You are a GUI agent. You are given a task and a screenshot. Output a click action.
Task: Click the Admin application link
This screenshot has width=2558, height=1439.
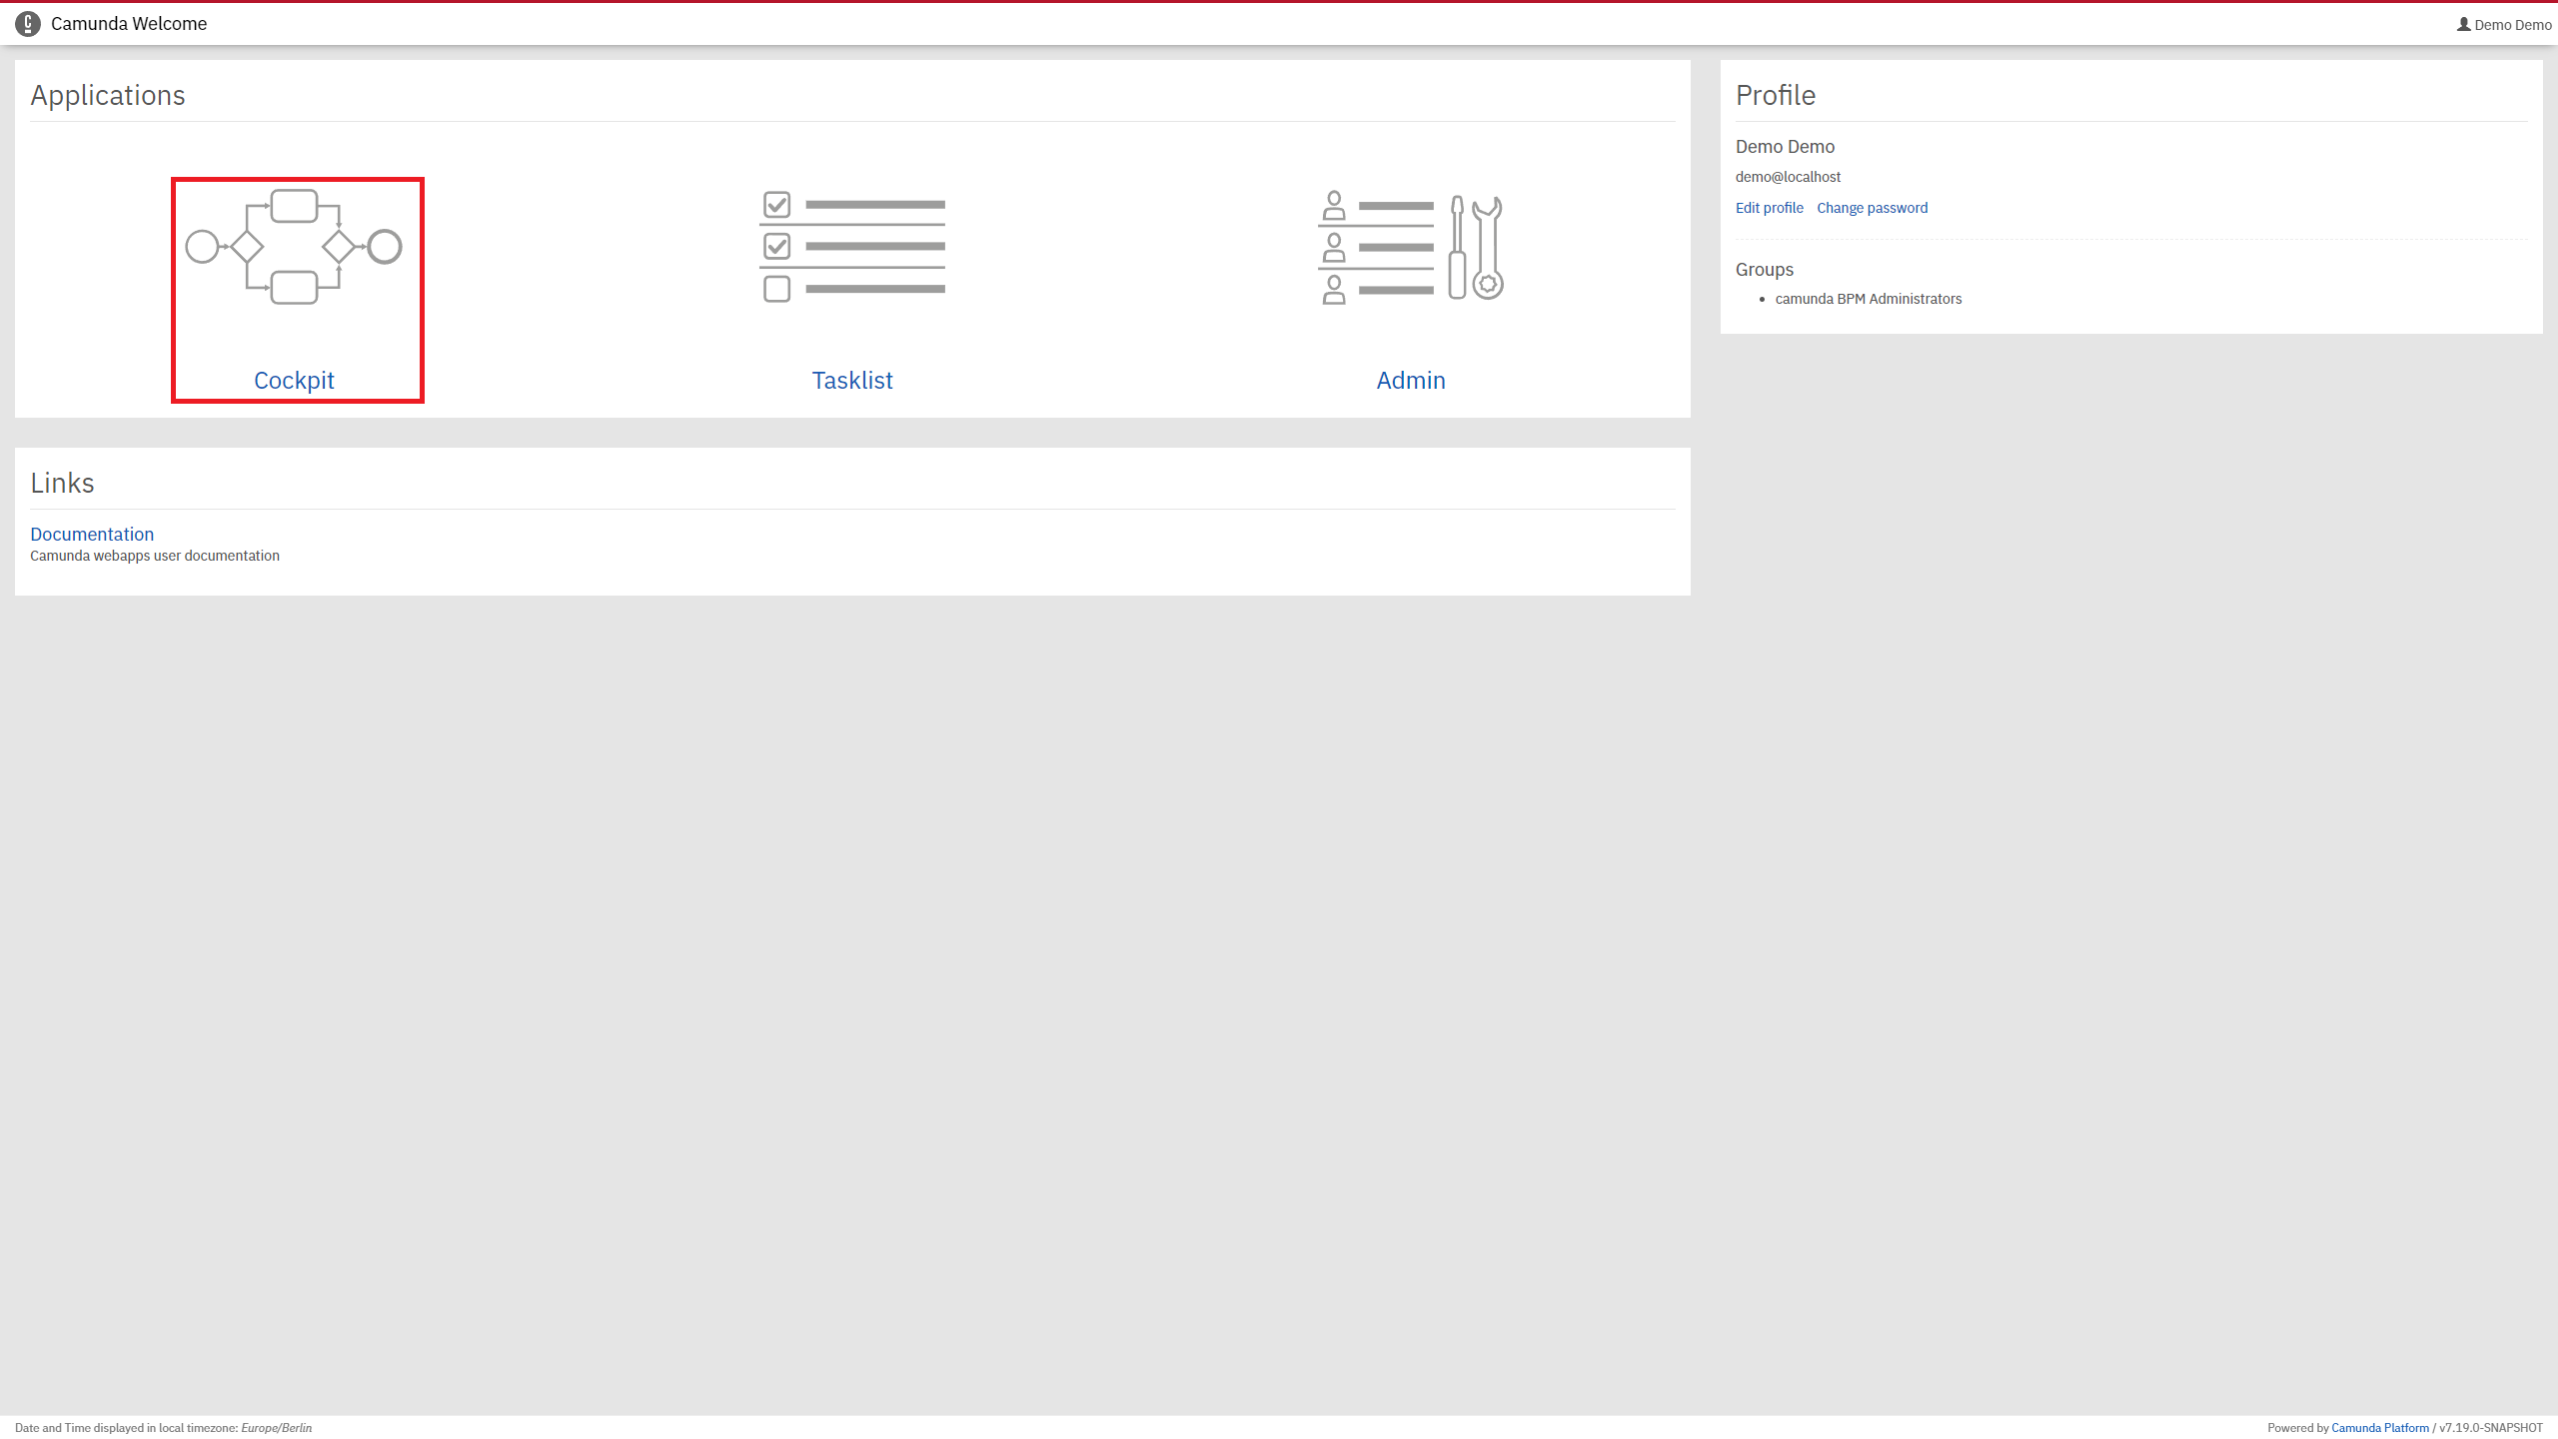[1411, 381]
